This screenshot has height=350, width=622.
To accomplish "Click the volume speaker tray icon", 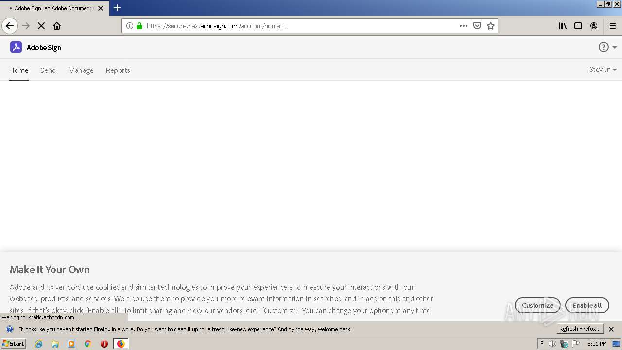I will point(553,344).
